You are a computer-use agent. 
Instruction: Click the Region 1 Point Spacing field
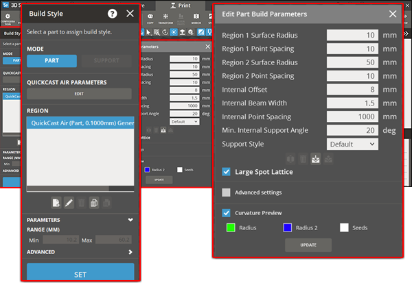pos(352,49)
